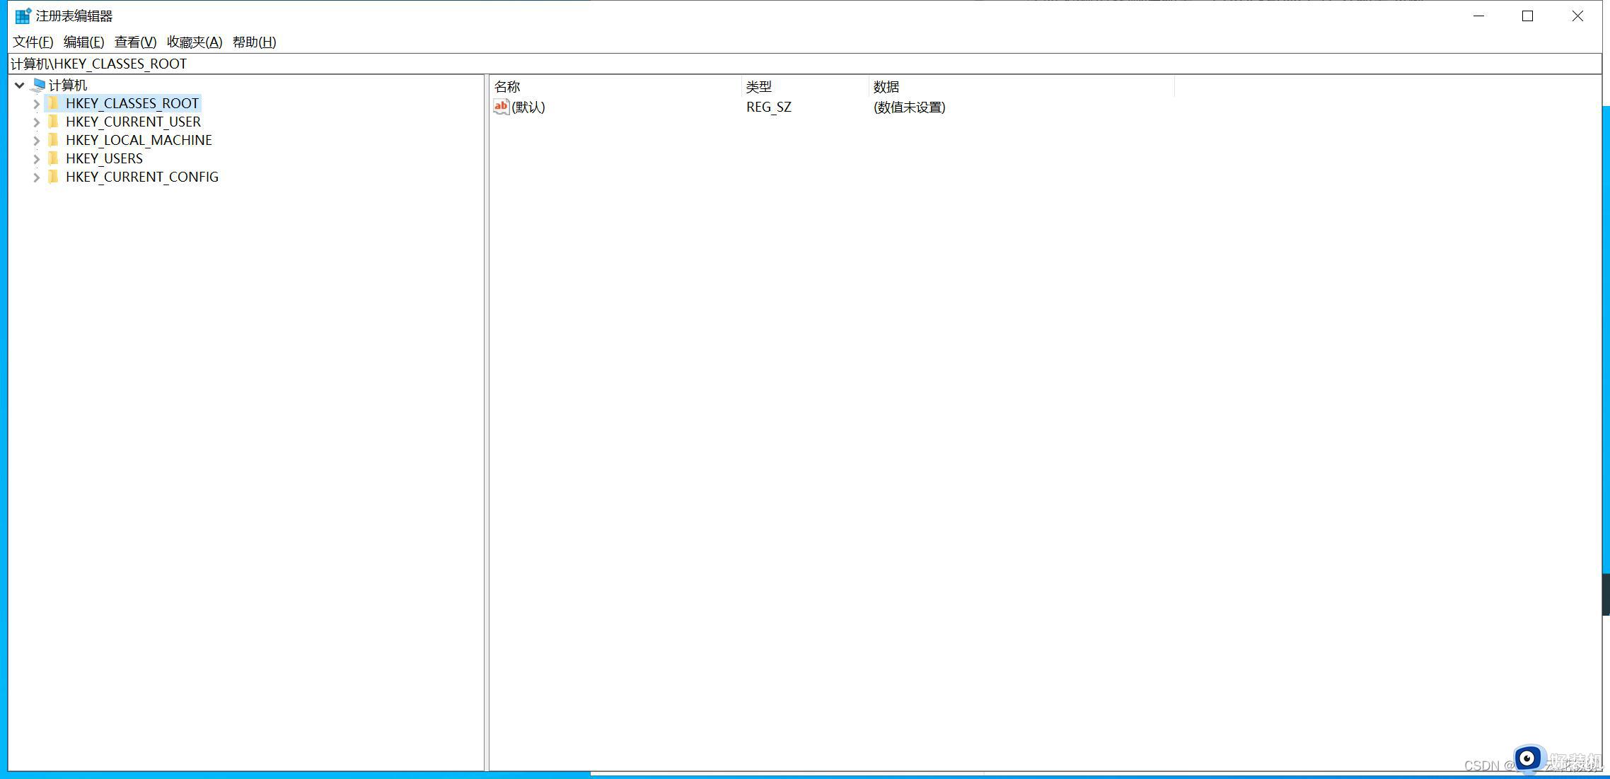Click the 计算机 computer icon in tree
This screenshot has height=779, width=1610.
point(38,86)
